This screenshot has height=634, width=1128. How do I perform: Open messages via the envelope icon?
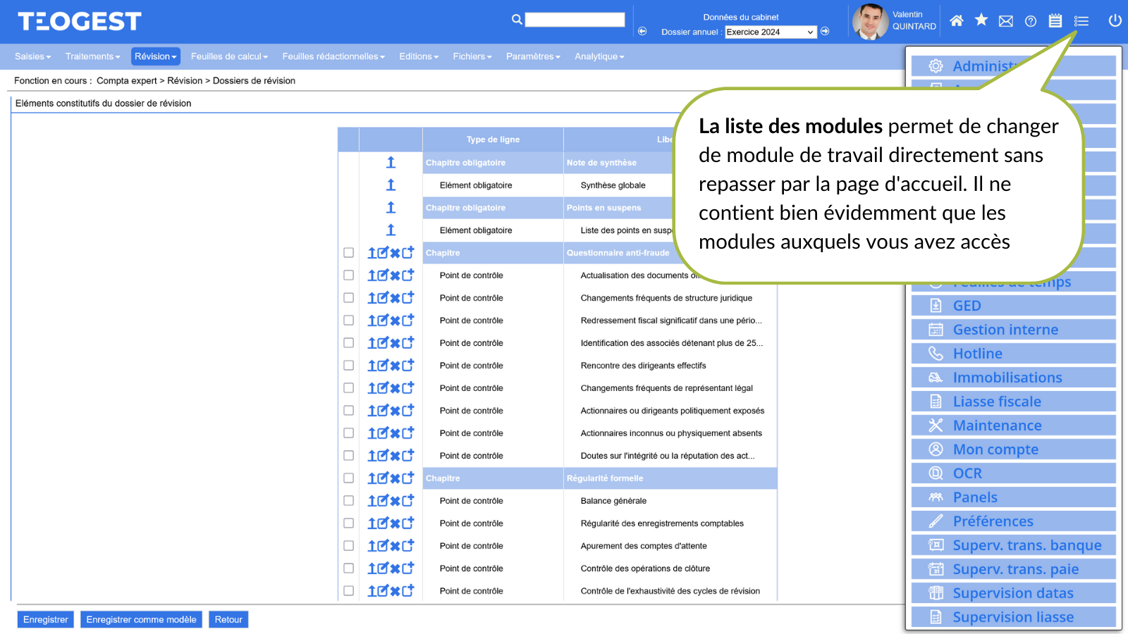1006,21
